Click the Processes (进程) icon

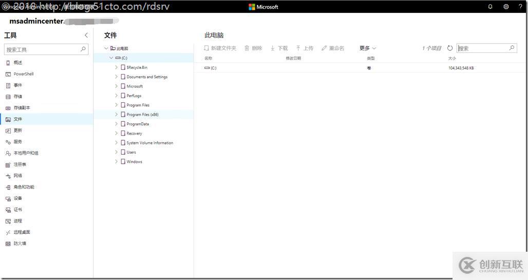(8, 221)
